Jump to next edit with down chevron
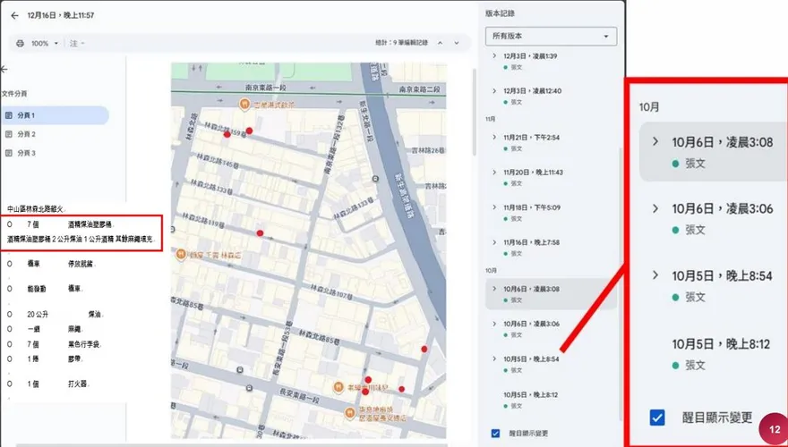Screen dimensions: 788x447 pos(457,43)
